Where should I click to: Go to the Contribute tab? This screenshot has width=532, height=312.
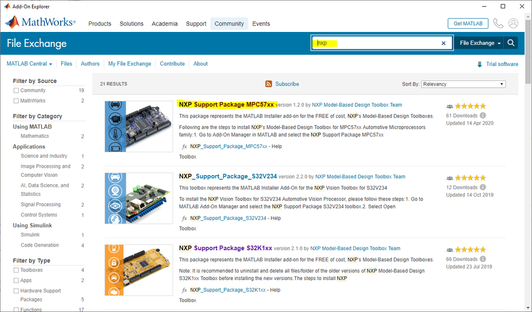click(173, 64)
